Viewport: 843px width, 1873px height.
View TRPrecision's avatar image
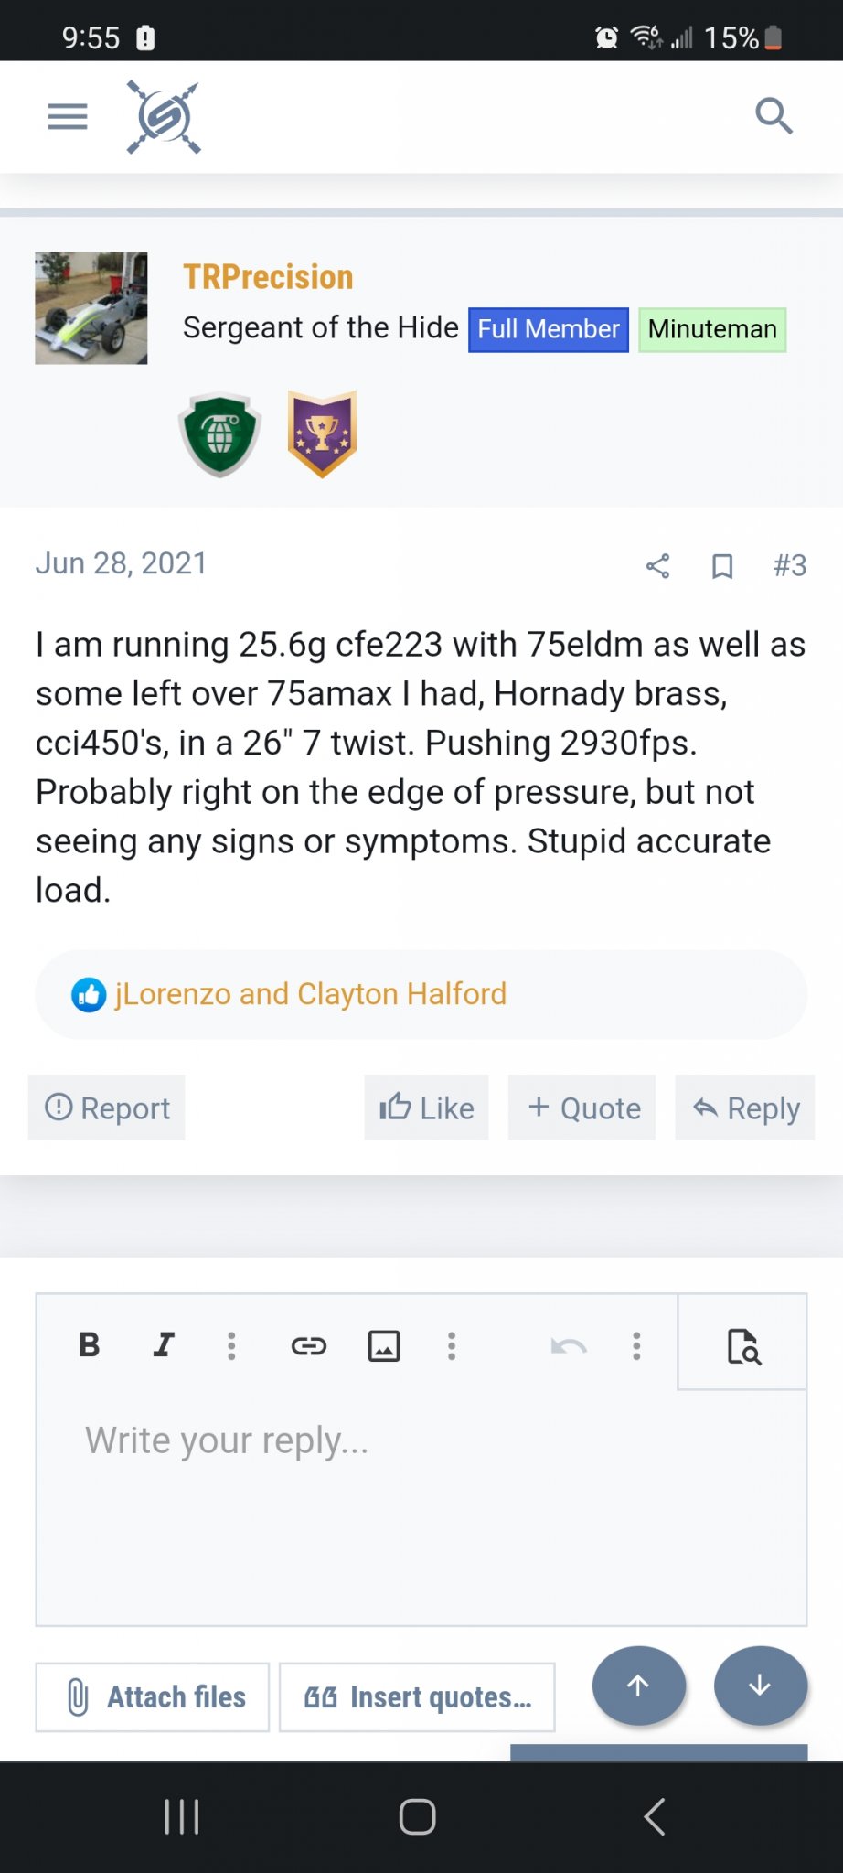[x=91, y=308]
